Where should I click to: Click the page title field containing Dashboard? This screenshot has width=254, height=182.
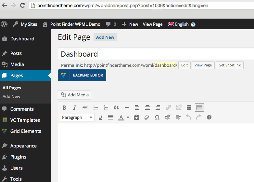click(156, 54)
